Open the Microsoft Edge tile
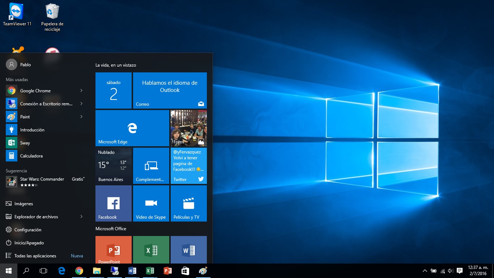 coord(132,128)
